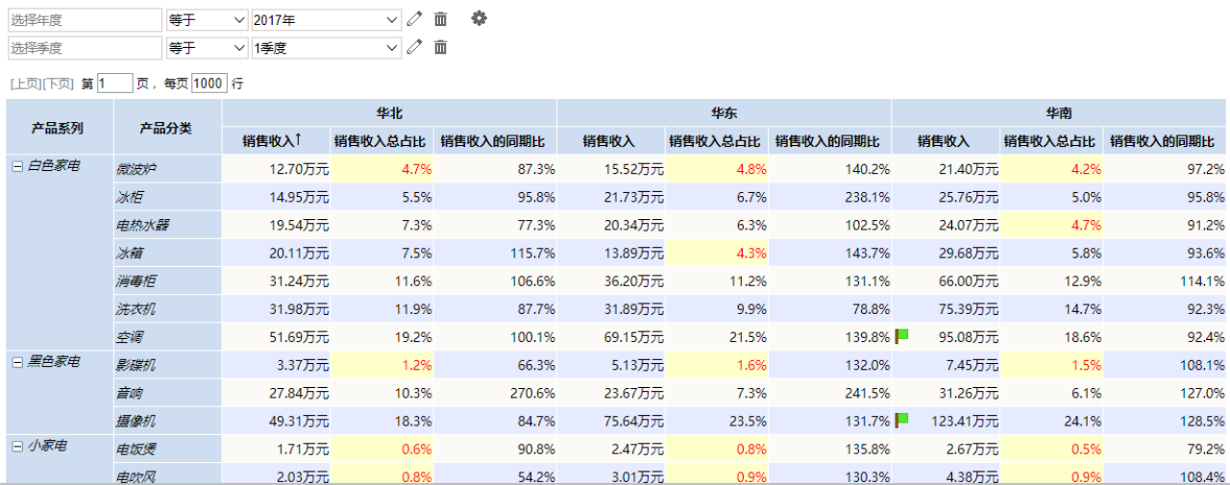Go to previous page via 上页 link
The height and width of the screenshot is (485, 1230).
[26, 85]
